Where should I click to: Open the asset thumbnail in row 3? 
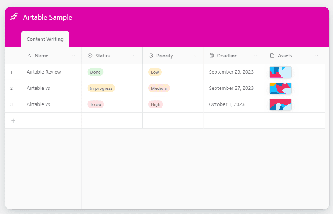click(281, 104)
